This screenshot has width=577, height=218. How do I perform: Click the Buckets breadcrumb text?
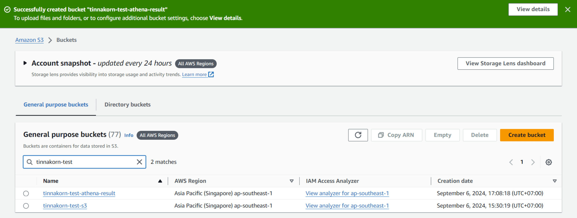[x=67, y=40]
